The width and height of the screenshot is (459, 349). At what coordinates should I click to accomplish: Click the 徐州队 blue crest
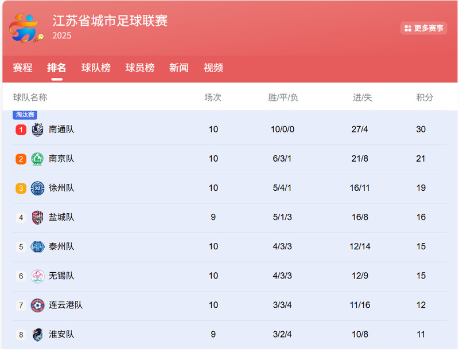[x=37, y=188]
